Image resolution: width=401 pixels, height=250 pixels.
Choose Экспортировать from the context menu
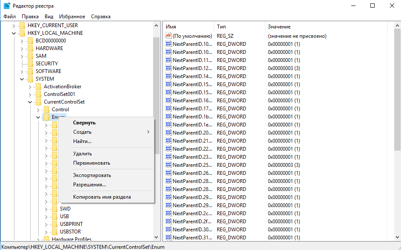[92, 175]
